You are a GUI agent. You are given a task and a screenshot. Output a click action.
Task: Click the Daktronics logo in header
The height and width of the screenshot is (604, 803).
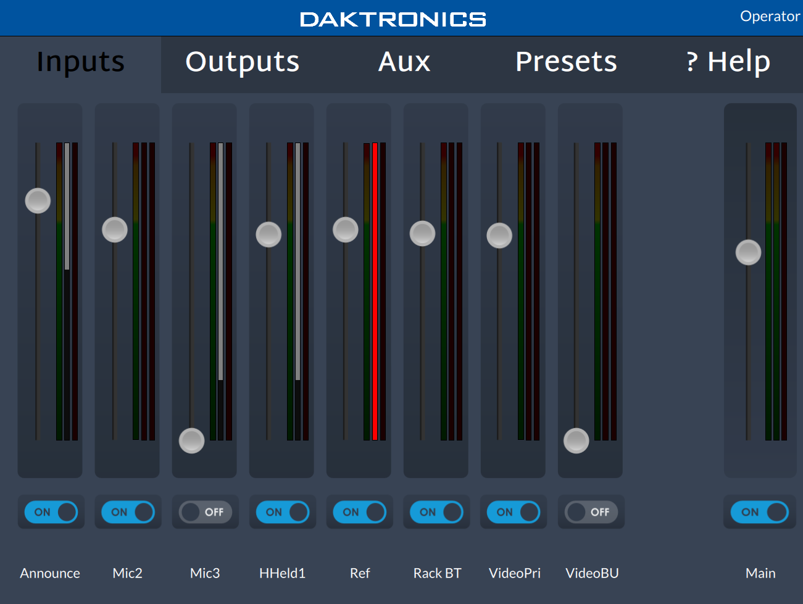click(393, 19)
